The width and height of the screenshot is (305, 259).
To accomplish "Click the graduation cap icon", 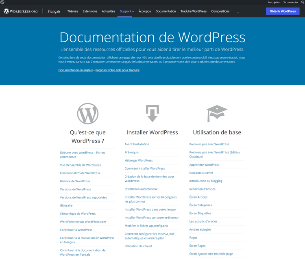I will pyautogui.click(x=217, y=114).
